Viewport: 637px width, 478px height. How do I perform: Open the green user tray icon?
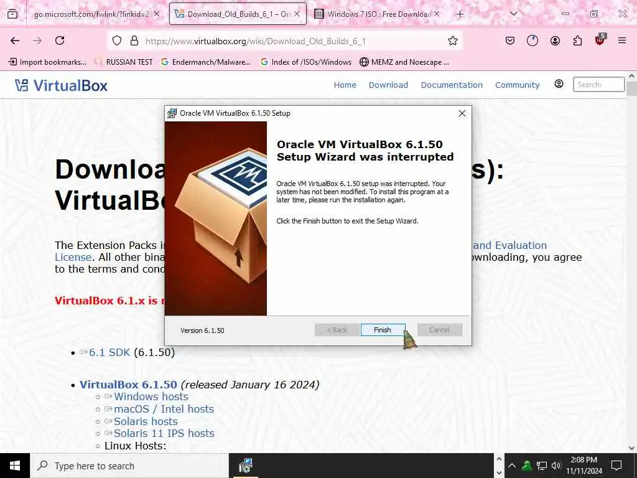pos(527,466)
